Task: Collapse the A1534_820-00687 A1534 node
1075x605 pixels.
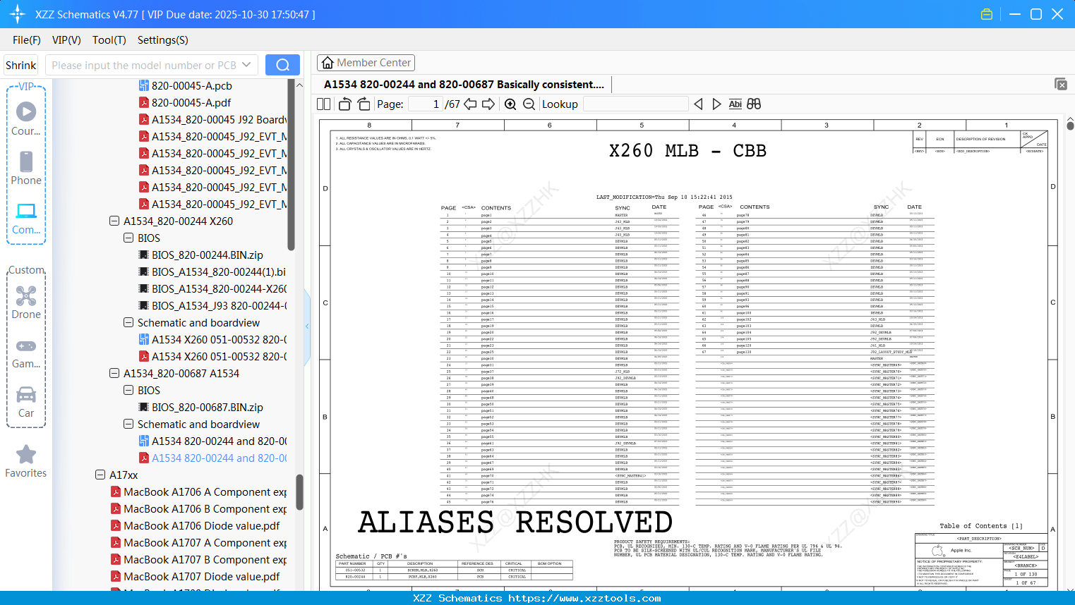Action: tap(114, 373)
